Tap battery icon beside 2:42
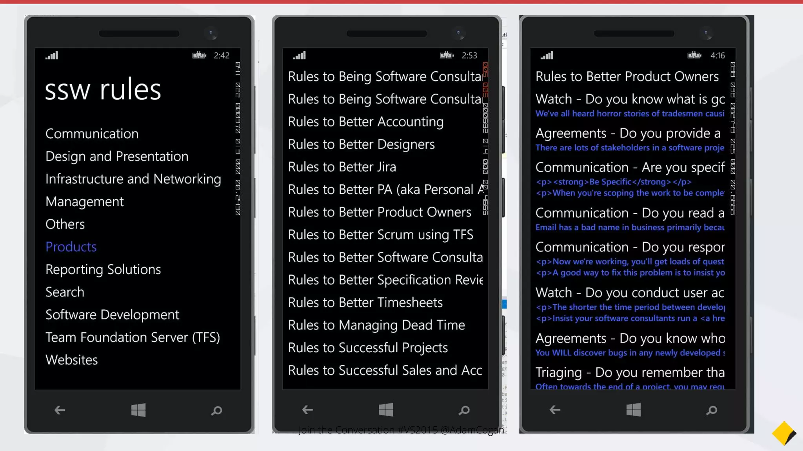Image resolution: width=803 pixels, height=451 pixels. (x=199, y=55)
